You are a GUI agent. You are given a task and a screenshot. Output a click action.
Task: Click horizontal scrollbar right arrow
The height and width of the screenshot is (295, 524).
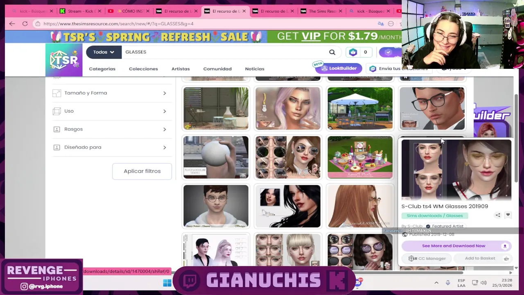click(x=510, y=272)
